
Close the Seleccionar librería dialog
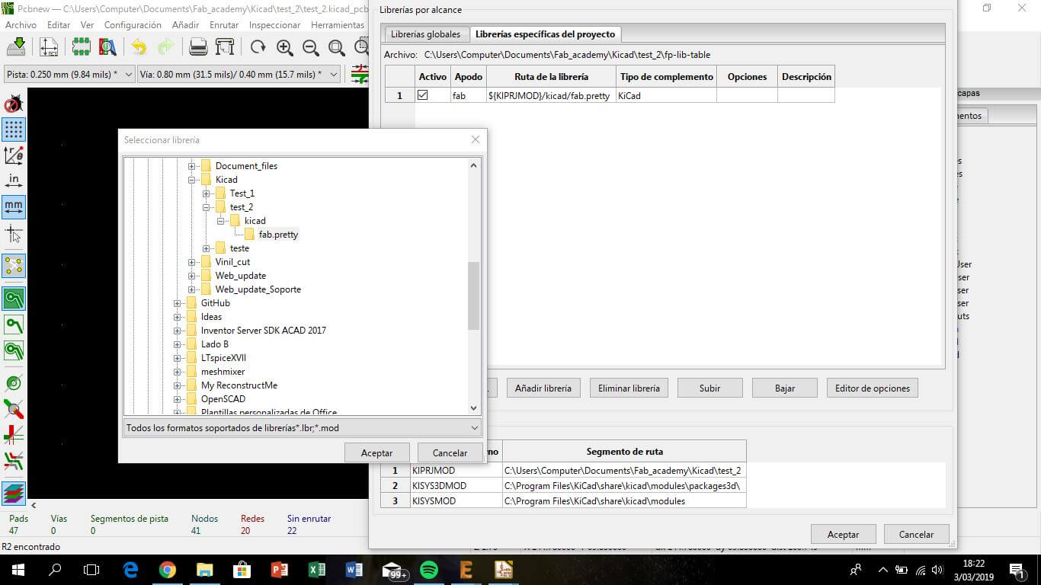(476, 139)
